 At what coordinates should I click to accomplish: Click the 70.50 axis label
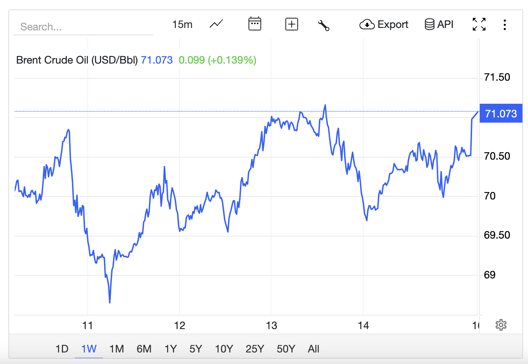(x=497, y=156)
